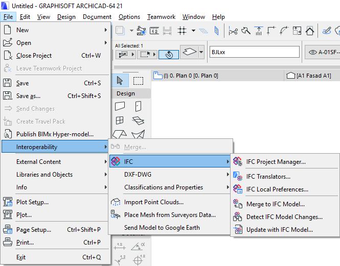Select the Arrow tool in toolbox
This screenshot has height=266, width=340.
coord(120,81)
